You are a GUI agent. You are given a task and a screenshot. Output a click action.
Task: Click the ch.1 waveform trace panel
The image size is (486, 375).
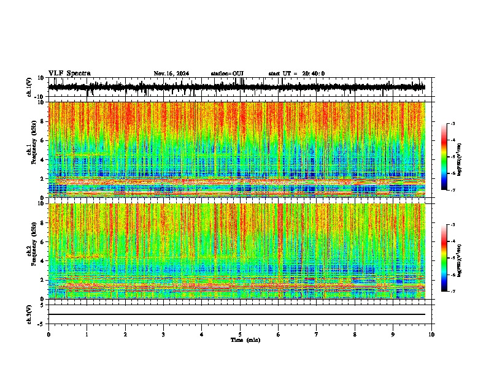(x=240, y=87)
